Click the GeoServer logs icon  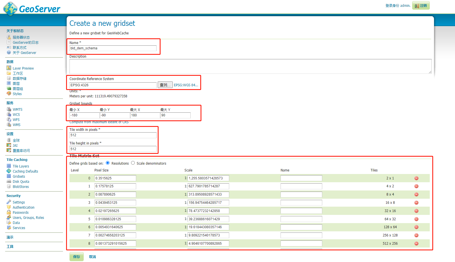pyautogui.click(x=9, y=42)
